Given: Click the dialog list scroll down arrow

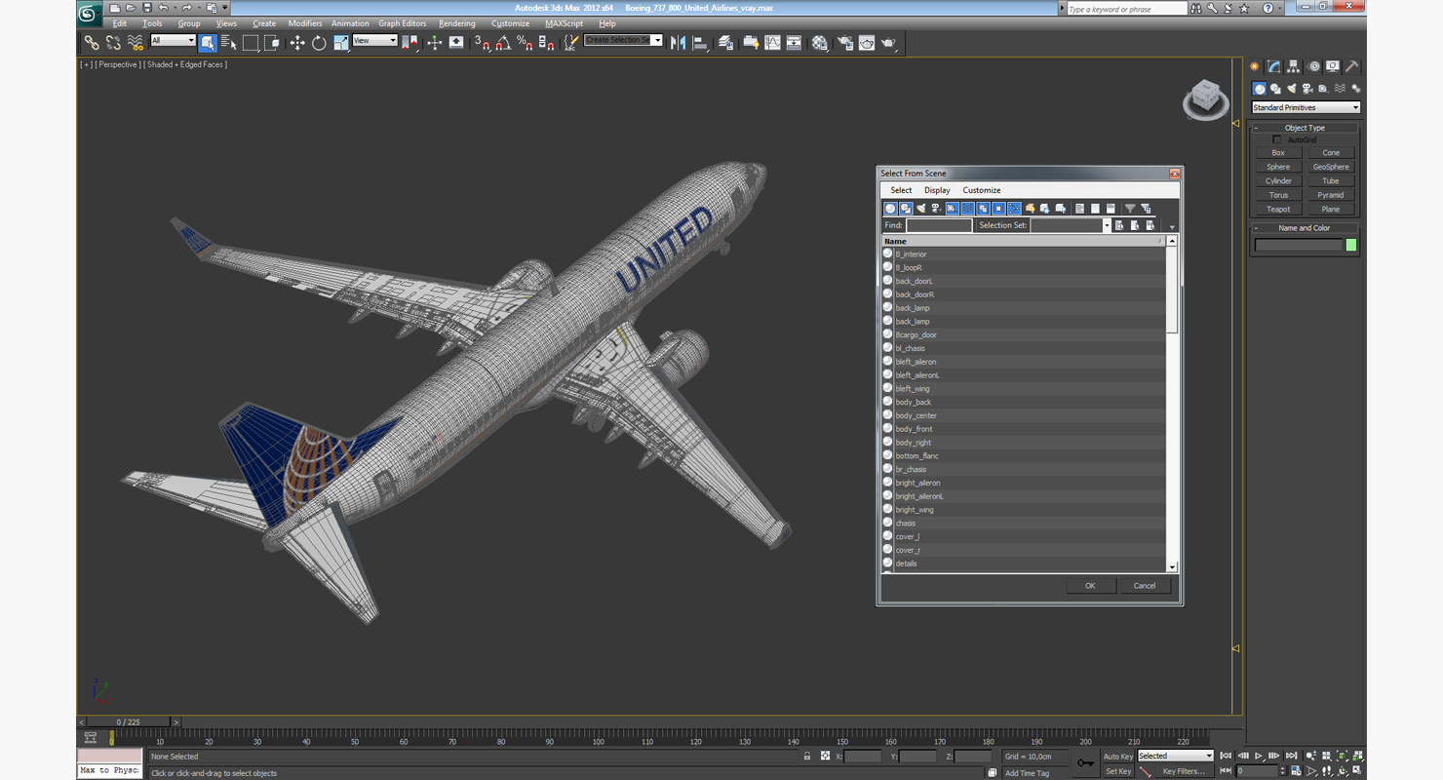Looking at the screenshot, I should click(x=1172, y=566).
